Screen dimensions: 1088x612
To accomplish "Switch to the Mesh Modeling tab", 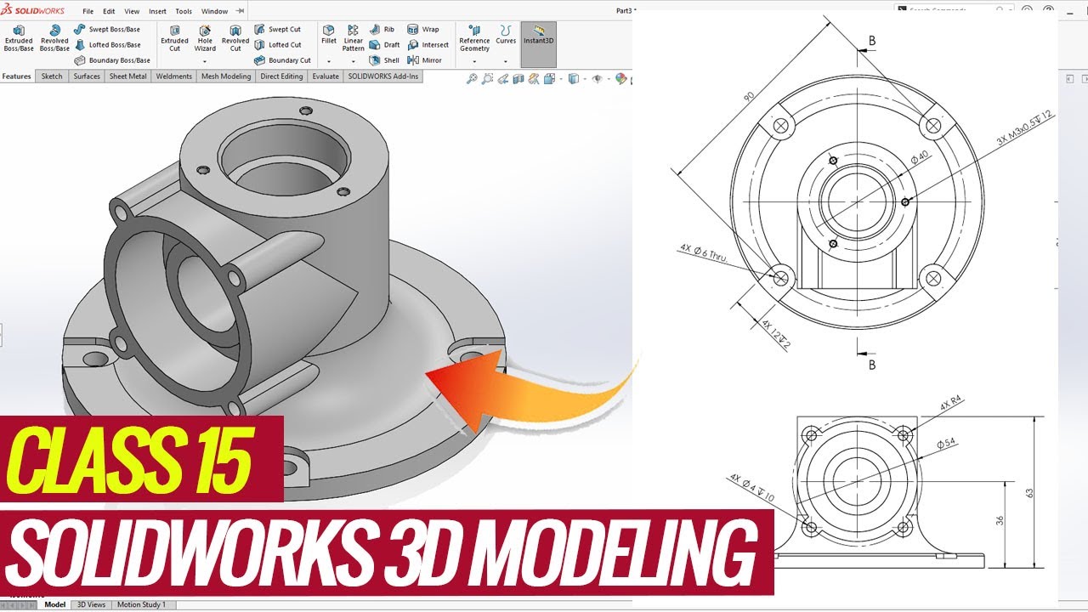I will (x=226, y=76).
